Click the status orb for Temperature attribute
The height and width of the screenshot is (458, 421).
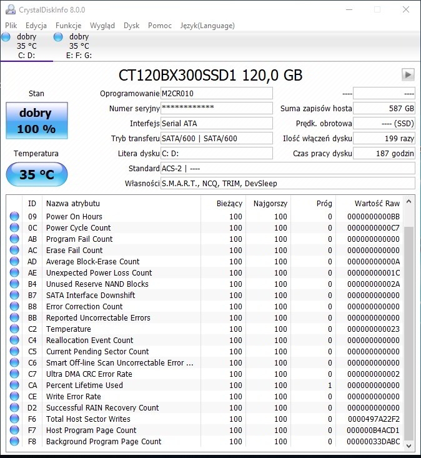14,329
